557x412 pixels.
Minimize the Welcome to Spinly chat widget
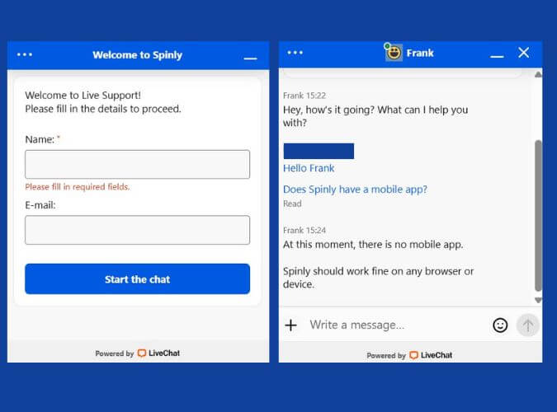click(x=250, y=59)
